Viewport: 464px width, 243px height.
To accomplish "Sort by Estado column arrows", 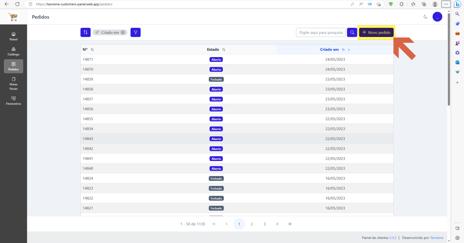I will click(x=224, y=50).
